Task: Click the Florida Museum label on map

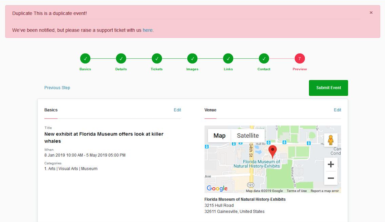Action: (x=257, y=164)
